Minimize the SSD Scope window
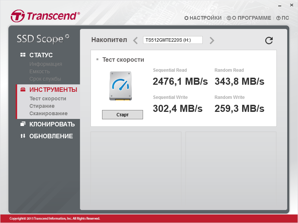This screenshot has height=223, width=298. pos(280,6)
